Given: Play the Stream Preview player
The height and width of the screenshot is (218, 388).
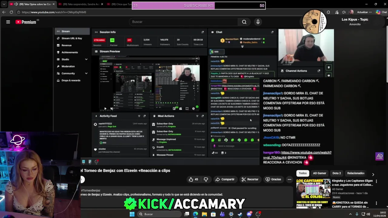Looking at the screenshot, I should (x=105, y=108).
